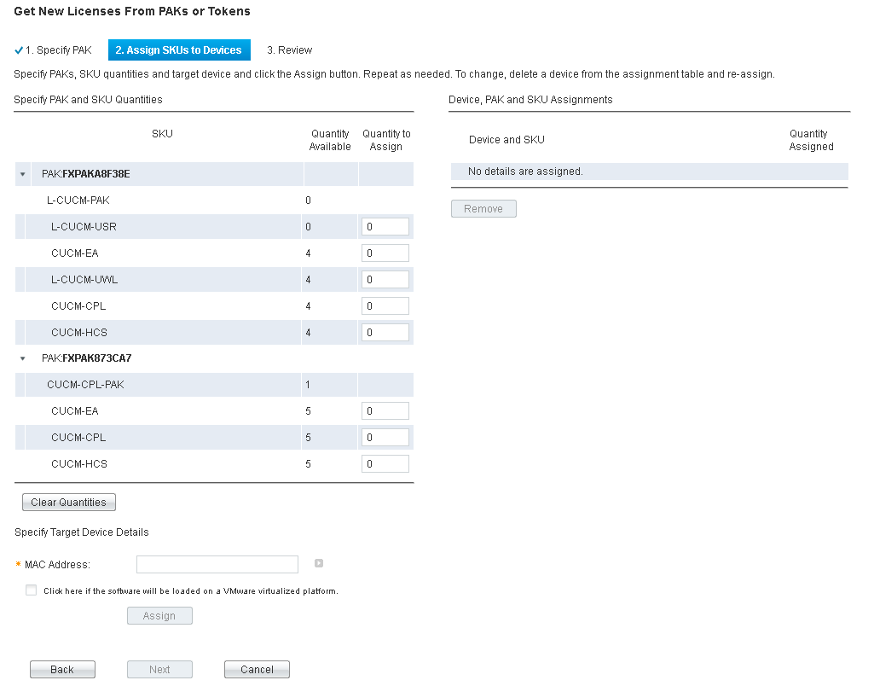Click the checkmark icon on Specify PAK step
The image size is (874, 692).
point(19,50)
